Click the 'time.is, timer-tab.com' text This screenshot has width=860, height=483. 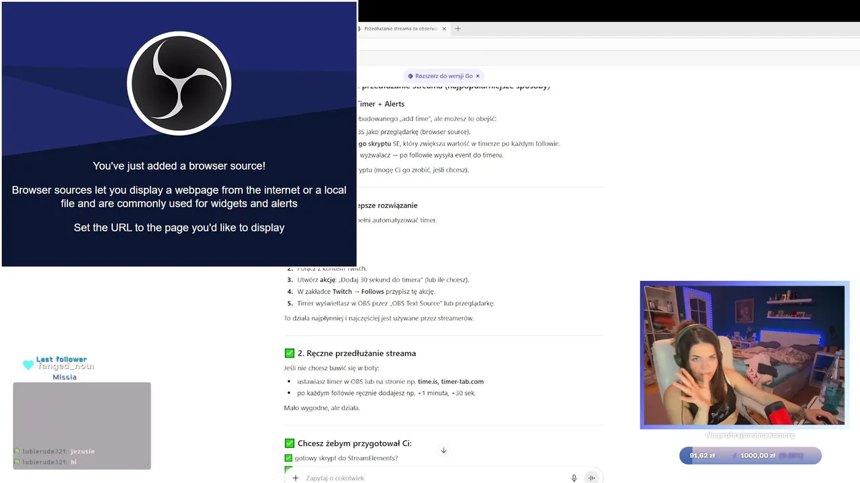[x=451, y=382]
